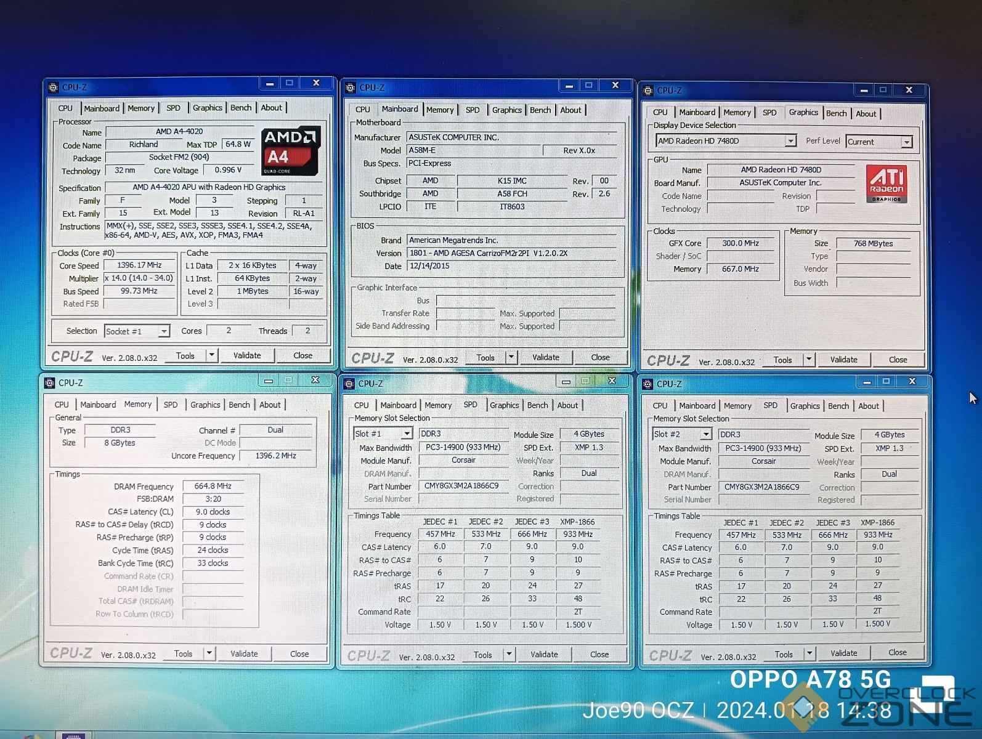
Task: Click the code name value 'Richland'
Action: tap(144, 145)
